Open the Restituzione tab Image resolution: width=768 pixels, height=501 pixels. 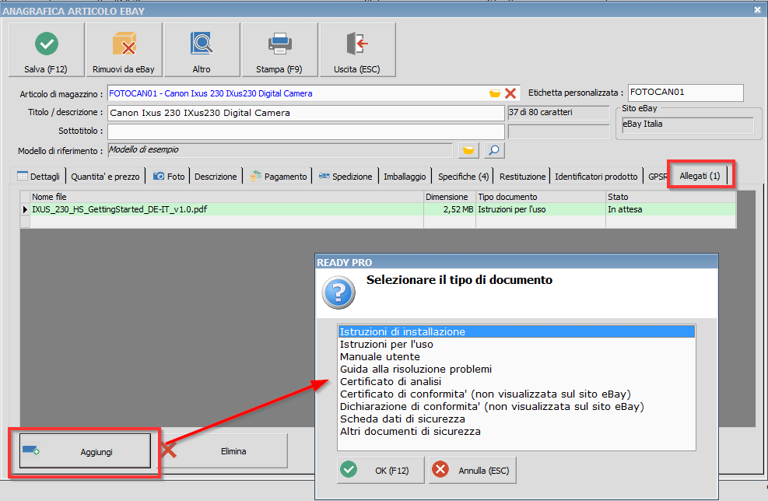523,177
